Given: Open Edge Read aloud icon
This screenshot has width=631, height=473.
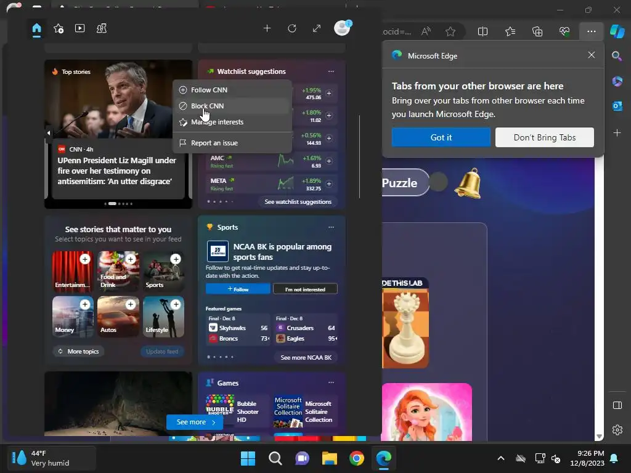Looking at the screenshot, I should (x=426, y=31).
